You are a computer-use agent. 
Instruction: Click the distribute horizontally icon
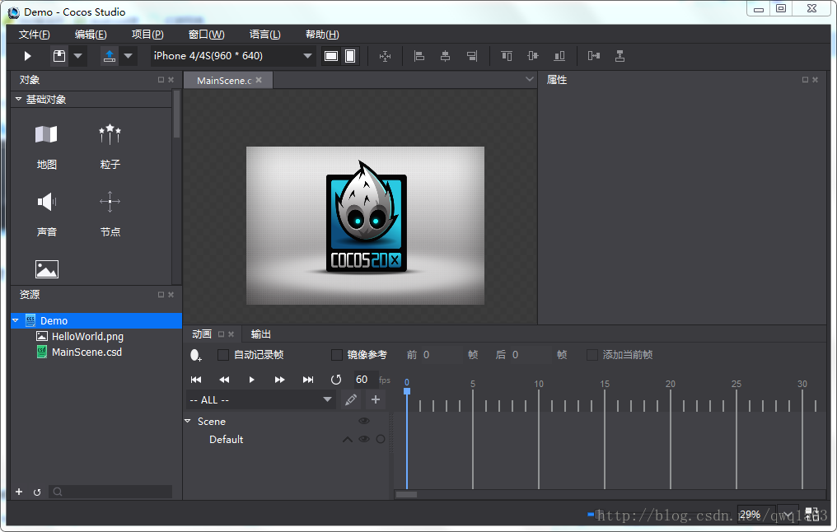pyautogui.click(x=594, y=56)
